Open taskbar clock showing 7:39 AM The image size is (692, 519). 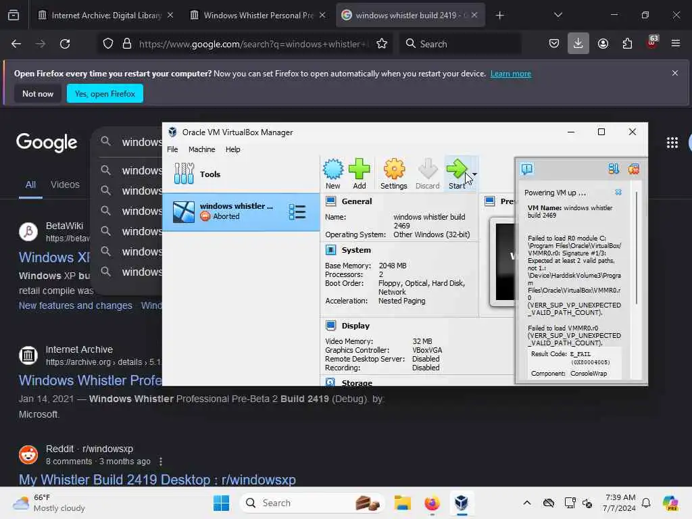tap(620, 503)
